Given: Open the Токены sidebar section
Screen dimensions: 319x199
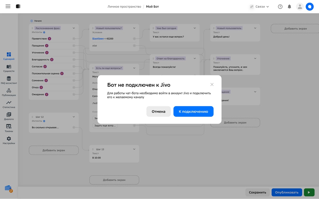Looking at the screenshot, I should (x=9, y=129).
